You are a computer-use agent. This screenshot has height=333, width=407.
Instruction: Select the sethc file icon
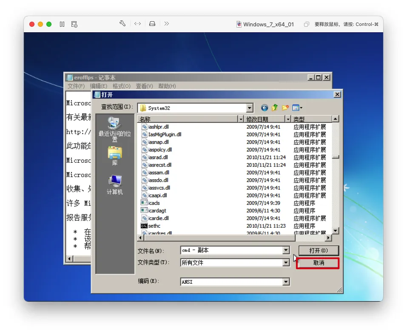coord(144,226)
